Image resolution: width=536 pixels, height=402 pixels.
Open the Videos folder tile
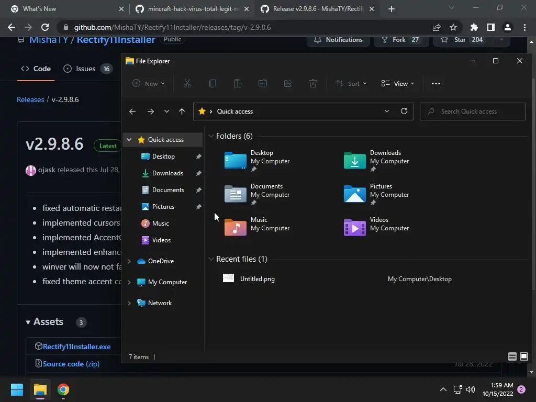[x=376, y=227]
